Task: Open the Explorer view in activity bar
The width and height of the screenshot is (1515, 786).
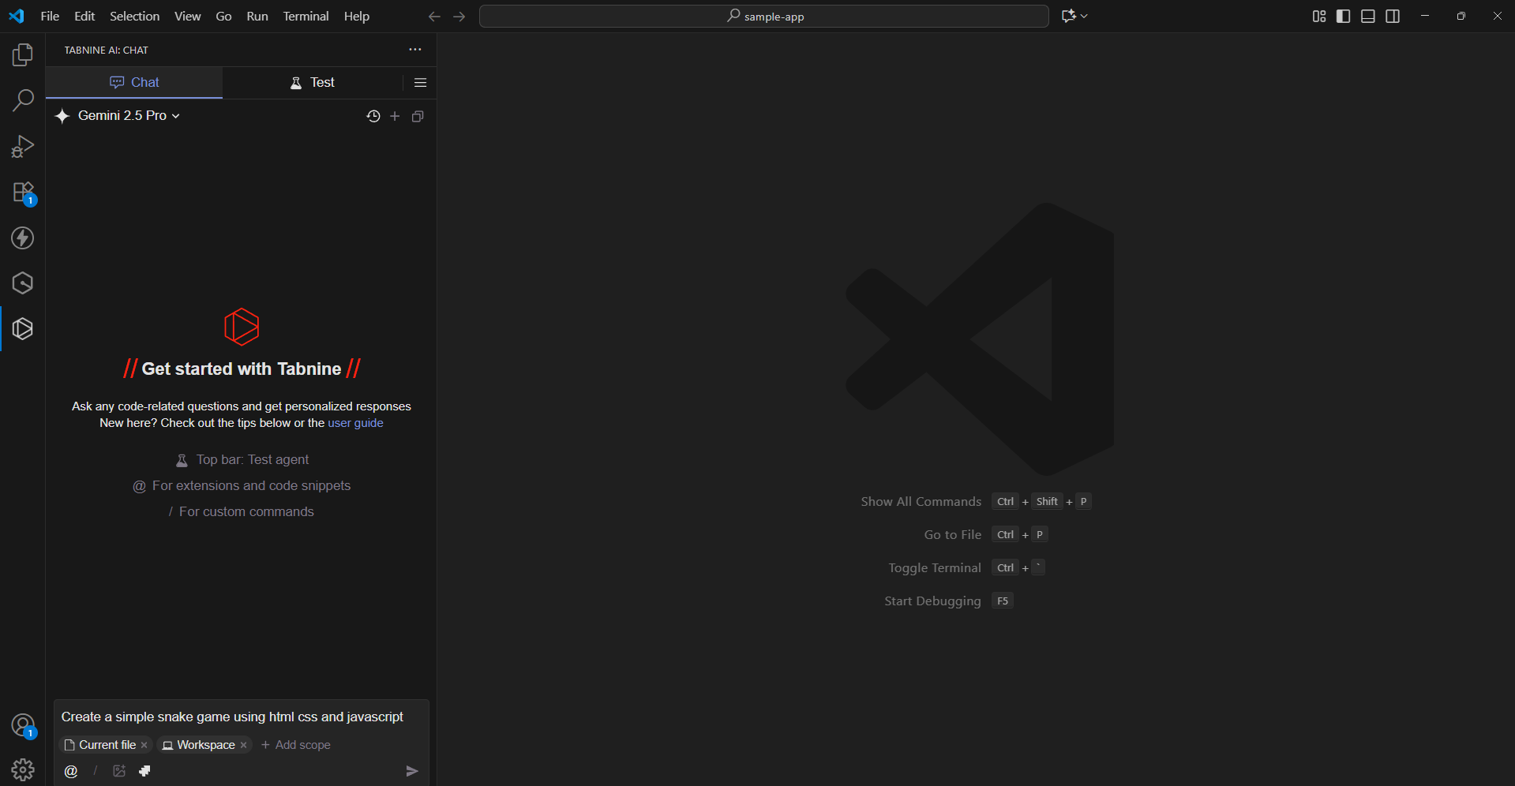Action: (23, 54)
